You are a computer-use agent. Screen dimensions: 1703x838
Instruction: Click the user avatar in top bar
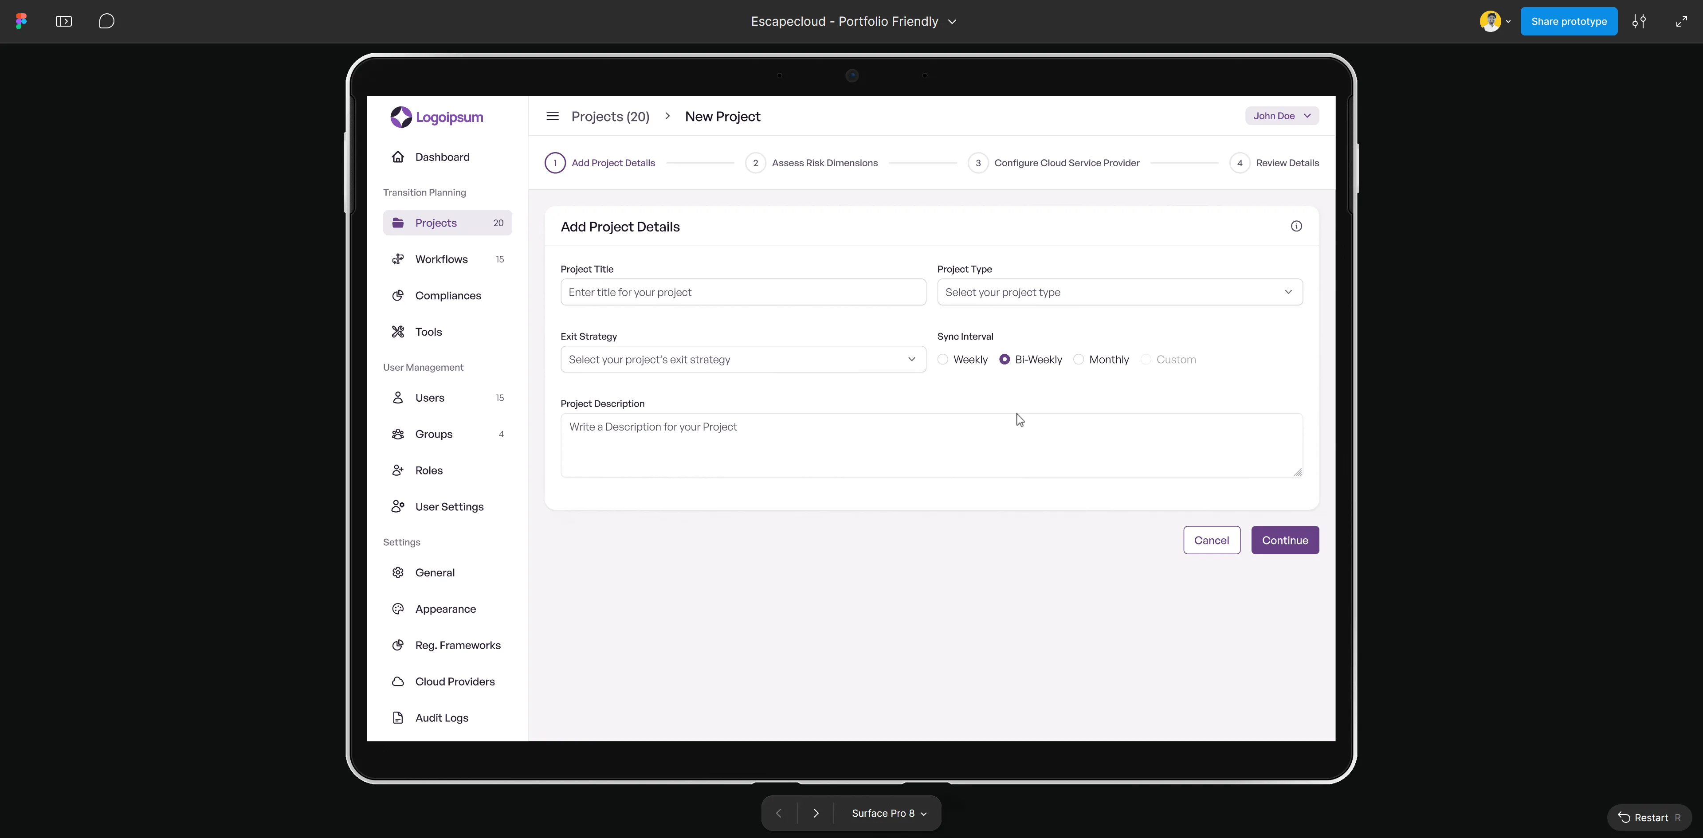pyautogui.click(x=1490, y=21)
